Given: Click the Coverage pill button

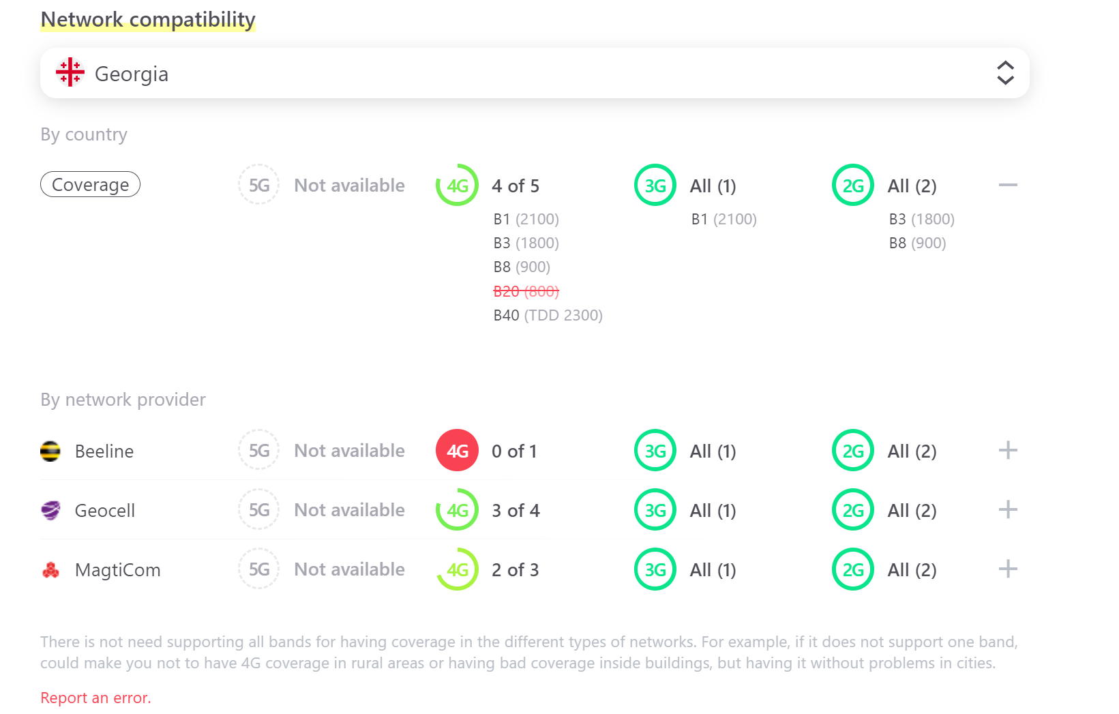Looking at the screenshot, I should (90, 185).
